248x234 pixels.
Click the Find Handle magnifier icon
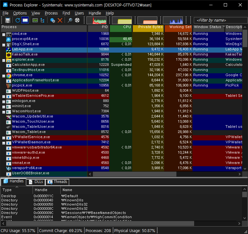(x=70, y=20)
